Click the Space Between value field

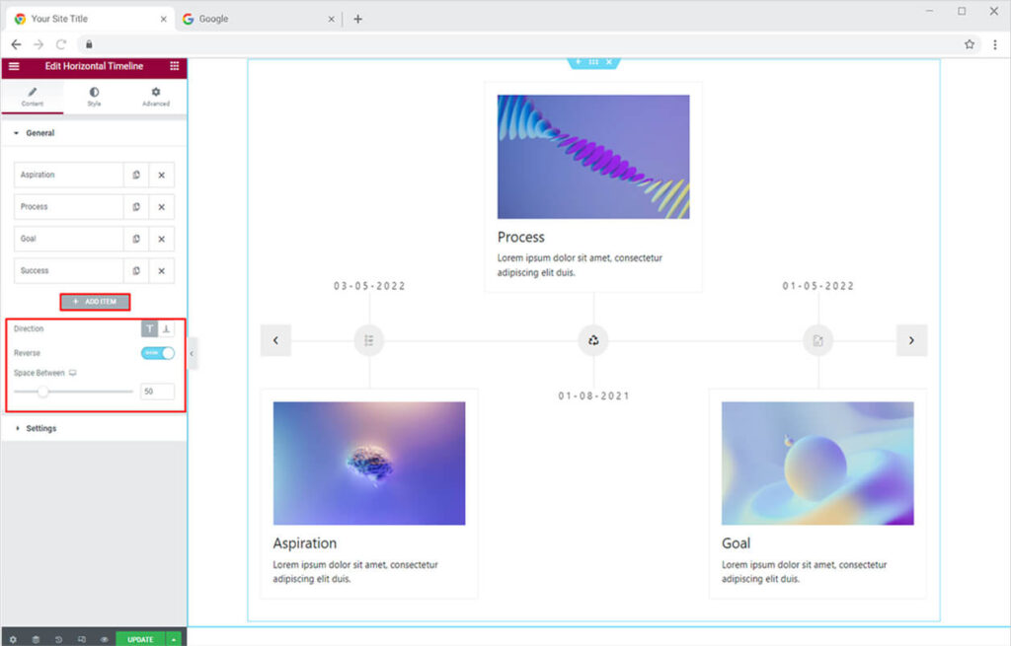(158, 392)
